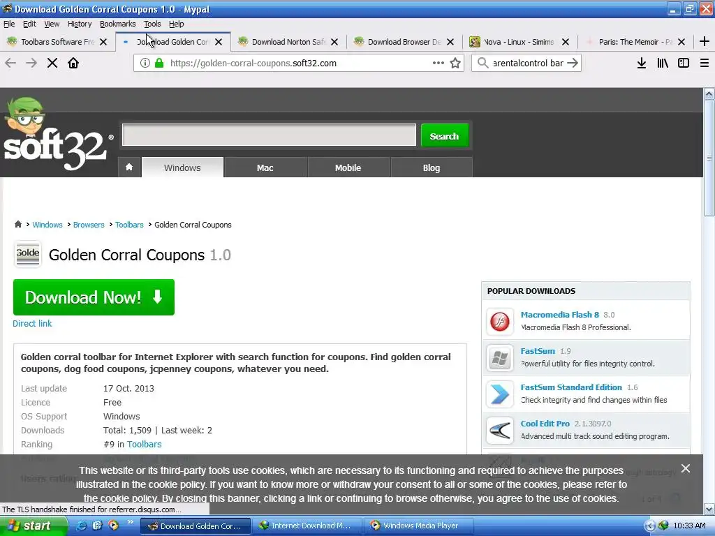
Task: Focus the soft32 search input field
Action: (269, 135)
